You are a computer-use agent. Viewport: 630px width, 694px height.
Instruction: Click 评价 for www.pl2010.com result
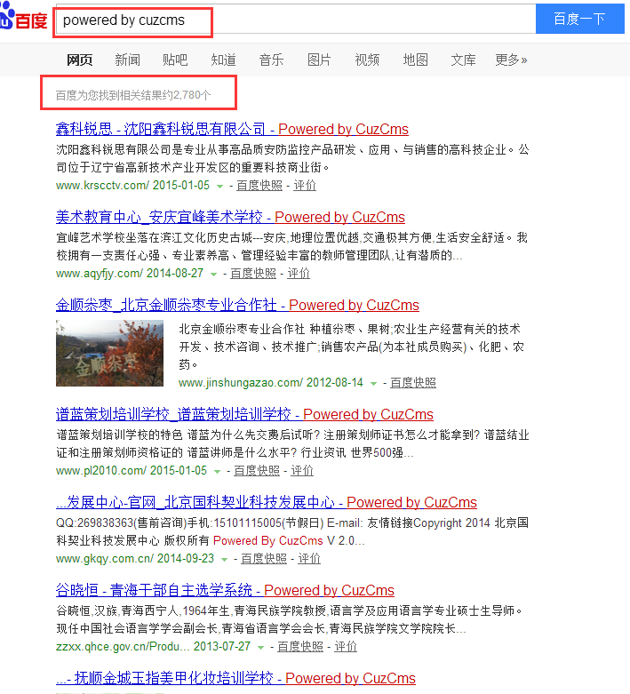302,471
